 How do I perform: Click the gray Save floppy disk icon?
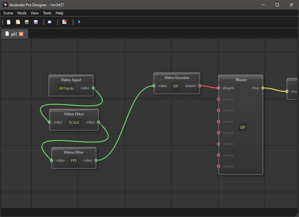pyautogui.click(x=27, y=22)
